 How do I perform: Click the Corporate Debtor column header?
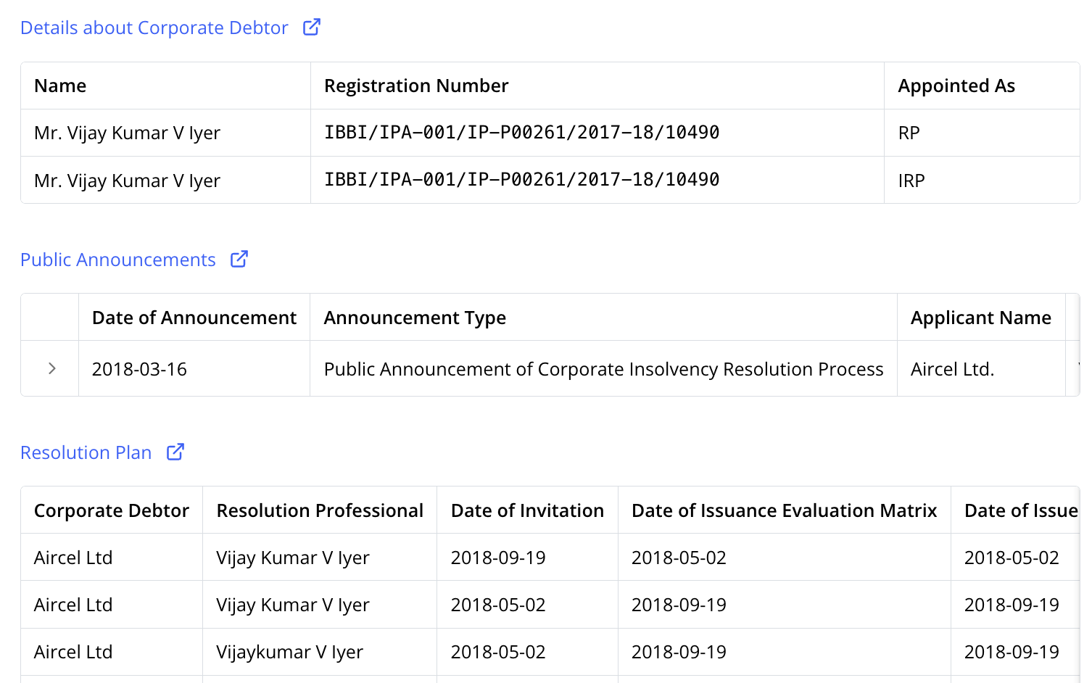[112, 510]
